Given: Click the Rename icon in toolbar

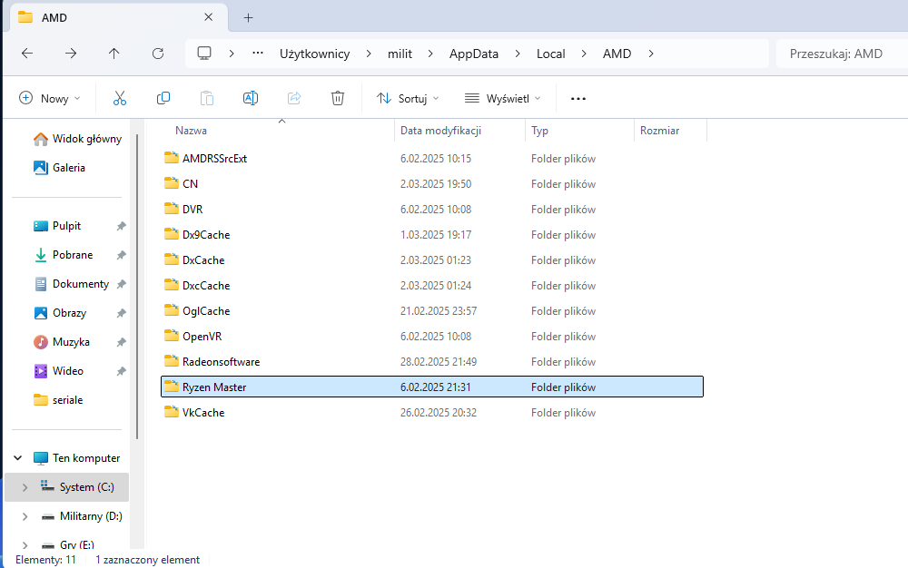Looking at the screenshot, I should [x=251, y=98].
